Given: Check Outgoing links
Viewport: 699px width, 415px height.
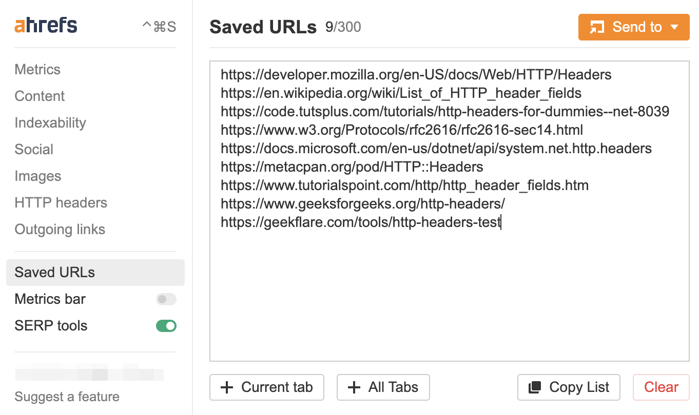Looking at the screenshot, I should [x=60, y=229].
